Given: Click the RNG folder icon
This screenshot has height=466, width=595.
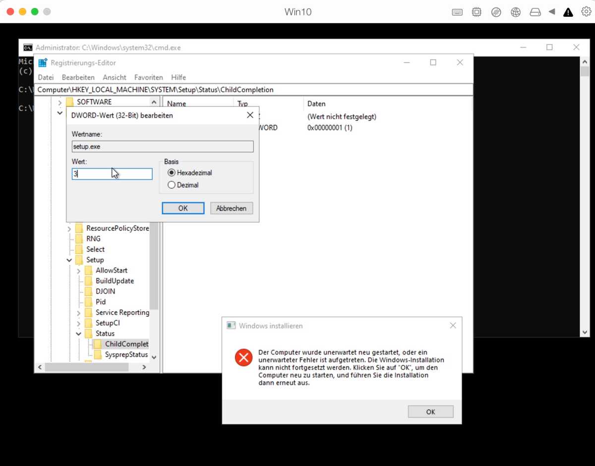Looking at the screenshot, I should pos(79,238).
